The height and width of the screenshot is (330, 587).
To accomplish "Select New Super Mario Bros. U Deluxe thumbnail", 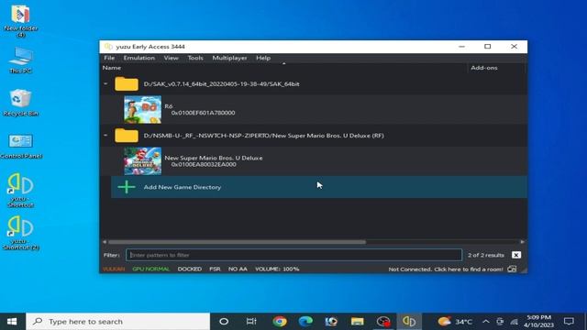I will [x=143, y=161].
